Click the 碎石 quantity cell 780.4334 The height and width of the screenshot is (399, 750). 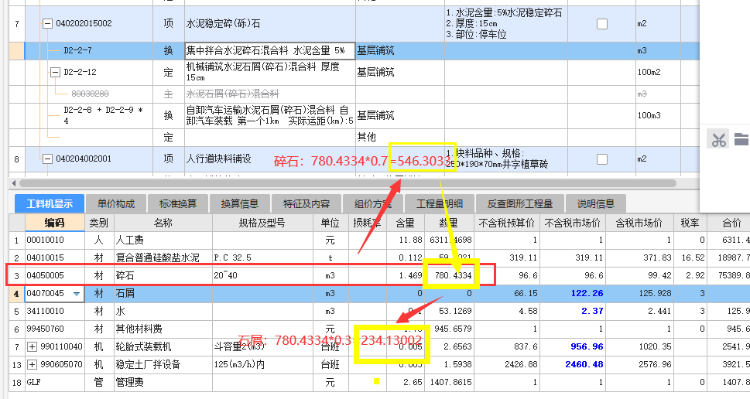point(449,276)
